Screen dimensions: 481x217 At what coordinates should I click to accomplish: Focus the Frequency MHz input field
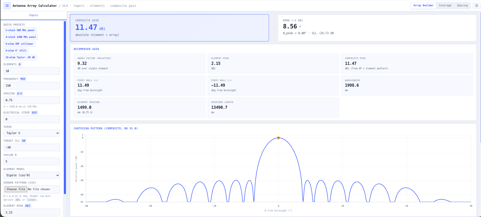[x=32, y=86]
